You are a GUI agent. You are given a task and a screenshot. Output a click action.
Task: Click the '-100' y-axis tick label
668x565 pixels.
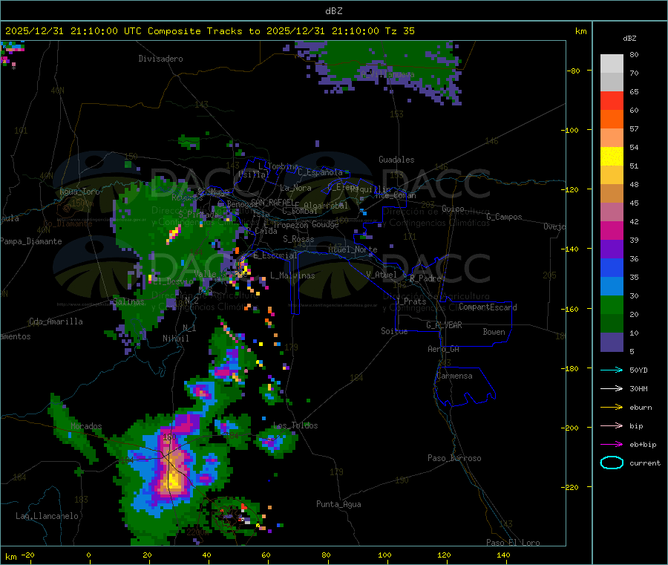[570, 130]
